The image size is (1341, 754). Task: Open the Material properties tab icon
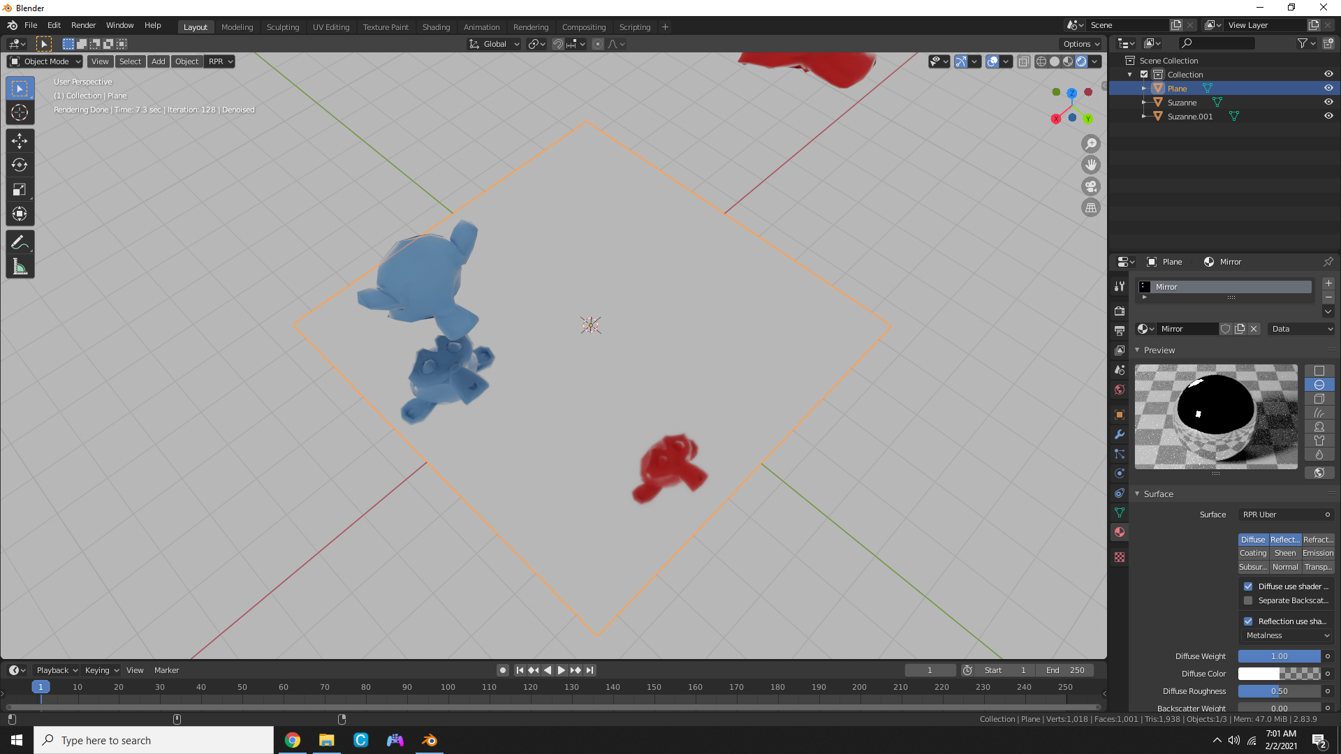[x=1120, y=532]
